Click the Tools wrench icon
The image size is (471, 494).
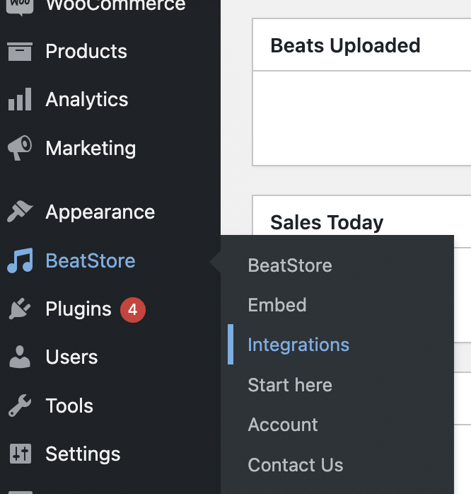(x=20, y=406)
